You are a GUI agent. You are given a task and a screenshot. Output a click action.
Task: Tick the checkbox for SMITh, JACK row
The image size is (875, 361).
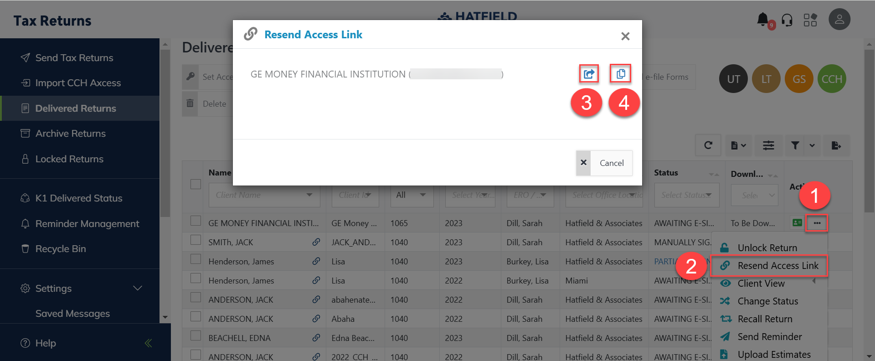click(196, 240)
